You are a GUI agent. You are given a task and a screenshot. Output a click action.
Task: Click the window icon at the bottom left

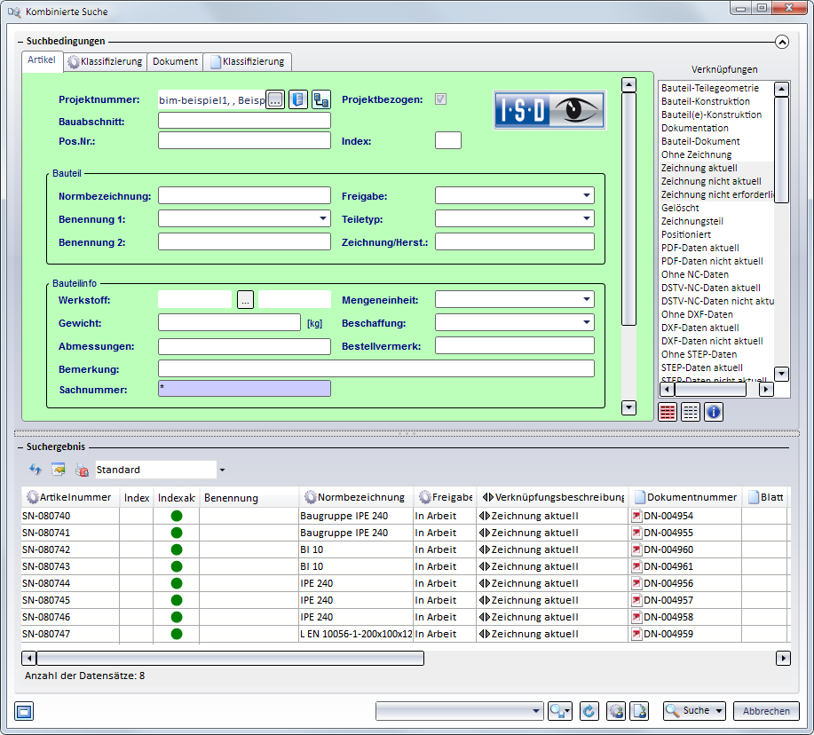[24, 710]
